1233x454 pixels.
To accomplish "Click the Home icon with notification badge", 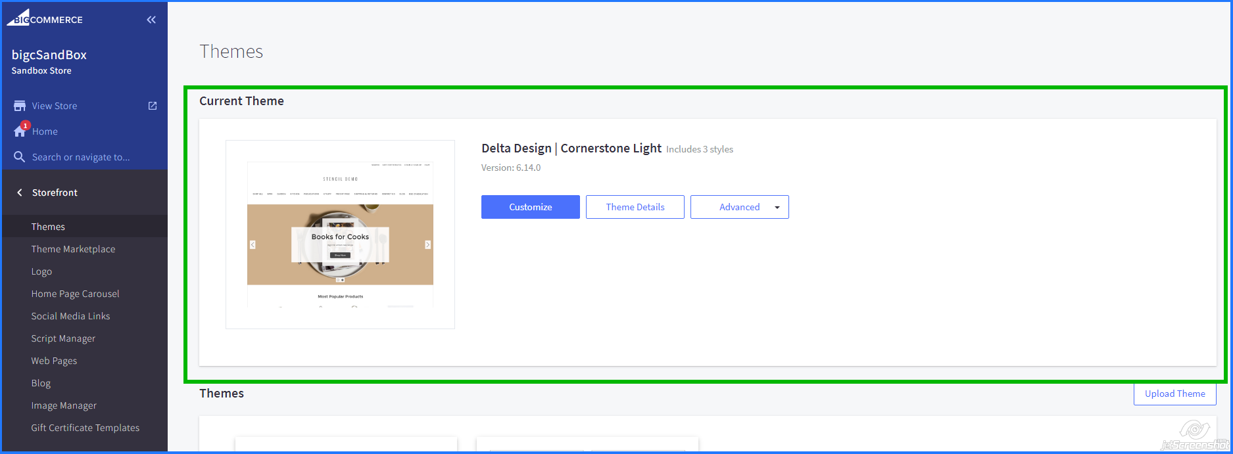I will pos(20,131).
